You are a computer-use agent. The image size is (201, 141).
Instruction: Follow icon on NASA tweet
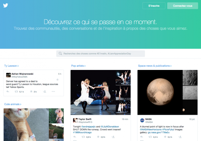(x=180, y=137)
